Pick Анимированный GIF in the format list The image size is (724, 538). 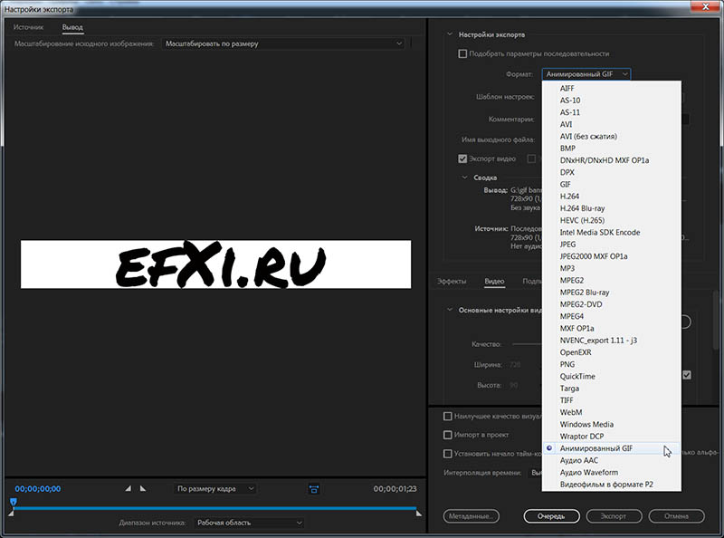[612, 448]
